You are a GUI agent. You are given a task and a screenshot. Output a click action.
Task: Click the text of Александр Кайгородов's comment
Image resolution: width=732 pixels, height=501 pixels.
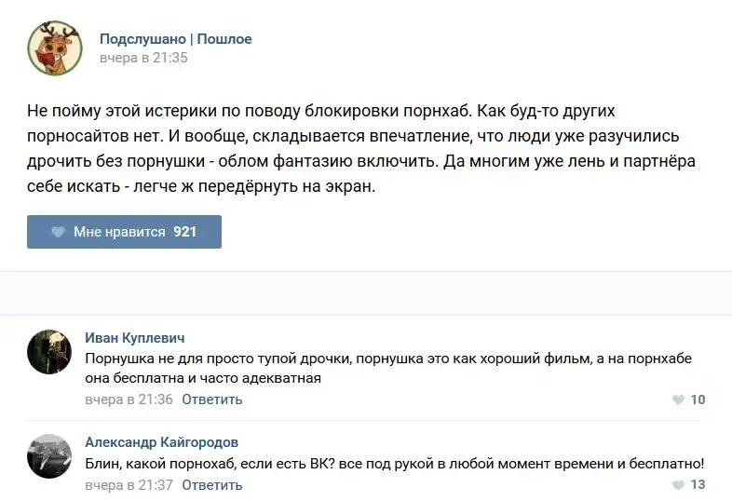(394, 463)
